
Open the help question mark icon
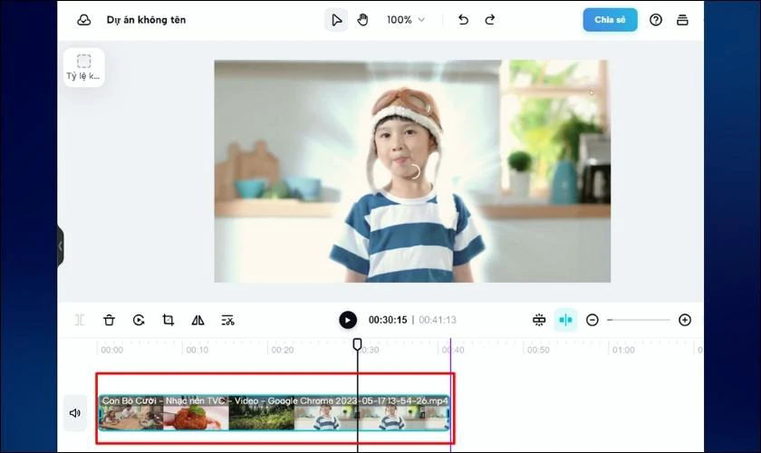click(656, 20)
